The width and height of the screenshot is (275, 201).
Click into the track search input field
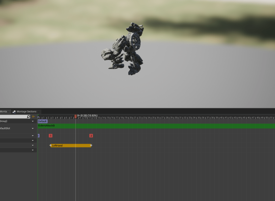(13, 117)
